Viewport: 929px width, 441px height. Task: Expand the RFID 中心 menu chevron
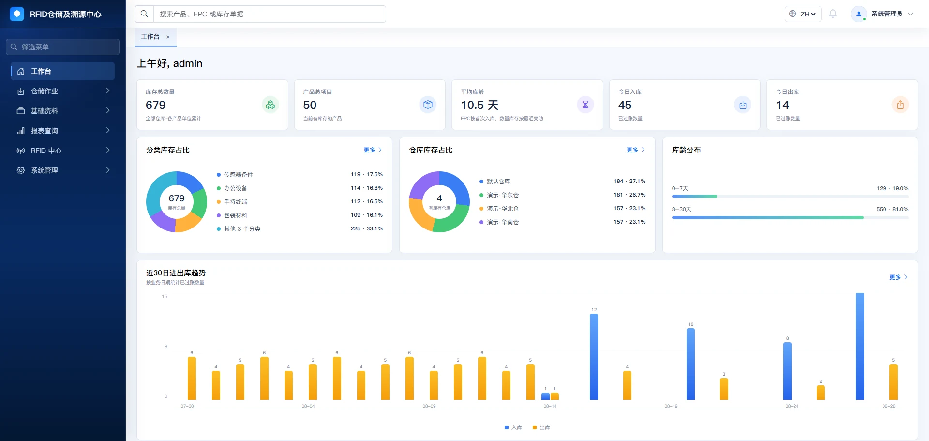(108, 150)
